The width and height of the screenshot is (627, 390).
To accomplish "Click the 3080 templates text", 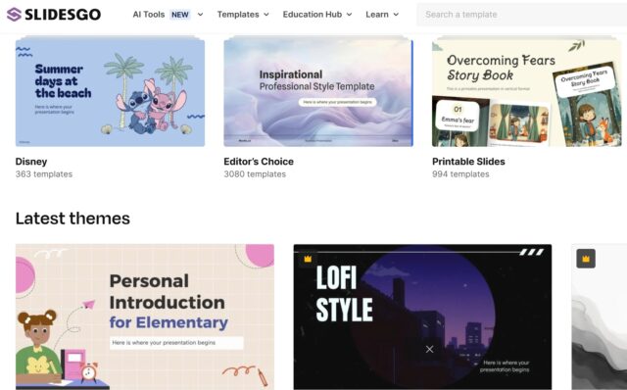I will [255, 174].
